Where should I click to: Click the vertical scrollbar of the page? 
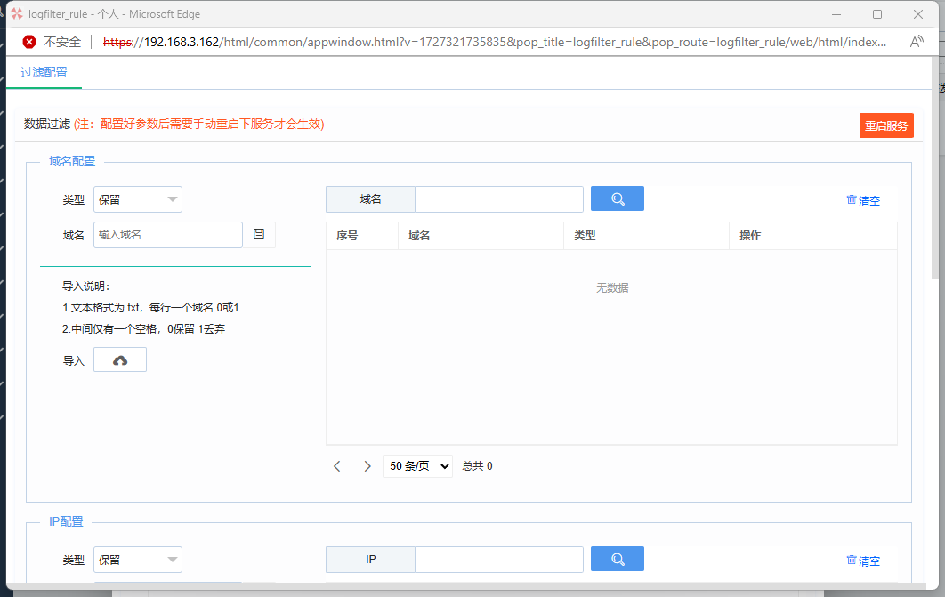934,167
